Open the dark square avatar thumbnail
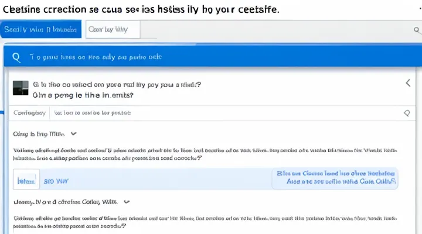 [21, 88]
